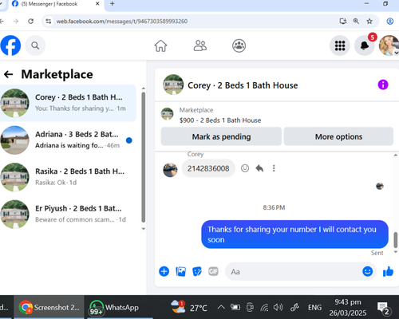Open more options dots on 2142836008 message
This screenshot has height=319, width=399.
coord(274,168)
